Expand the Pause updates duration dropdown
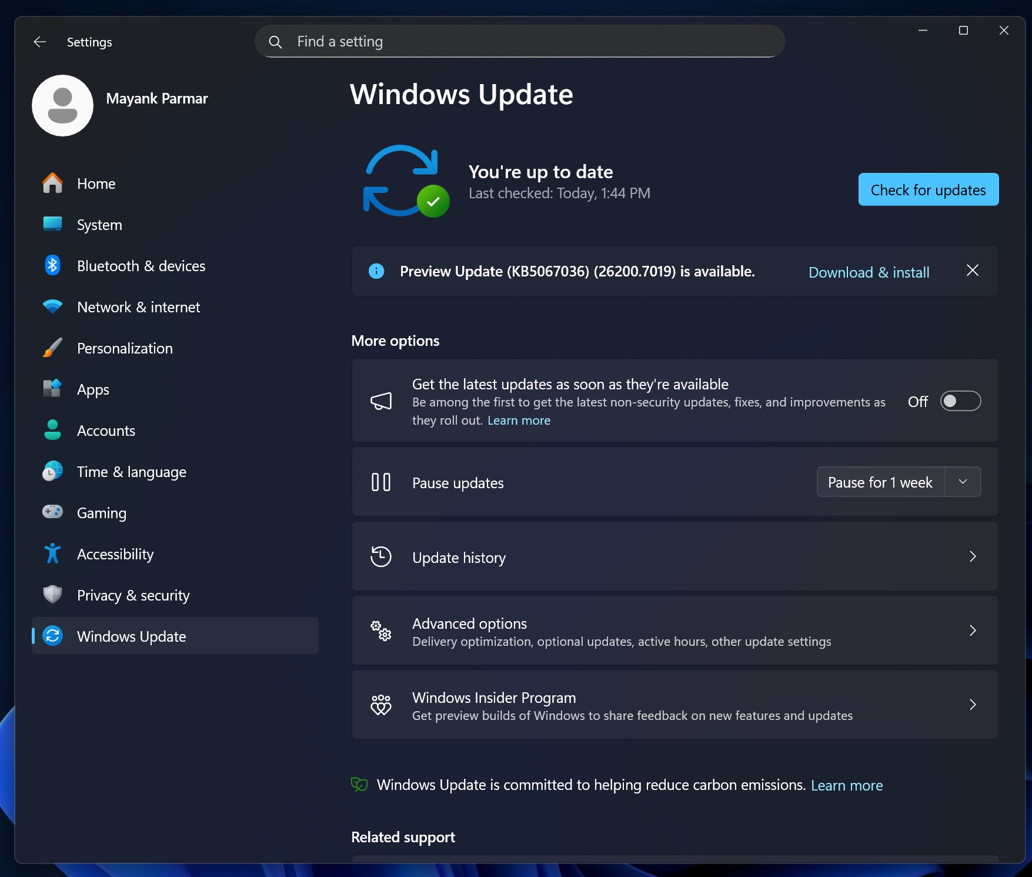This screenshot has width=1032, height=877. point(963,482)
